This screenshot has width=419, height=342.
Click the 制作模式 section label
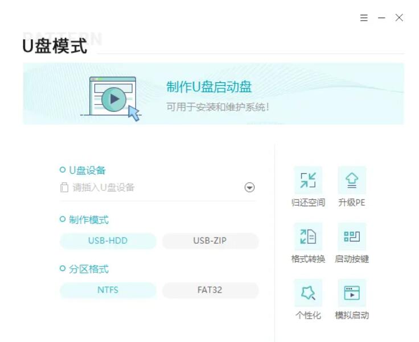89,220
